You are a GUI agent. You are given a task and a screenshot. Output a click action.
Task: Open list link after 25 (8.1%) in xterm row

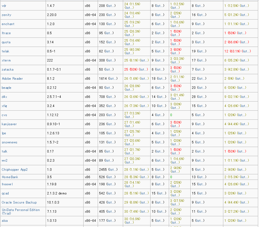[x=144, y=60]
